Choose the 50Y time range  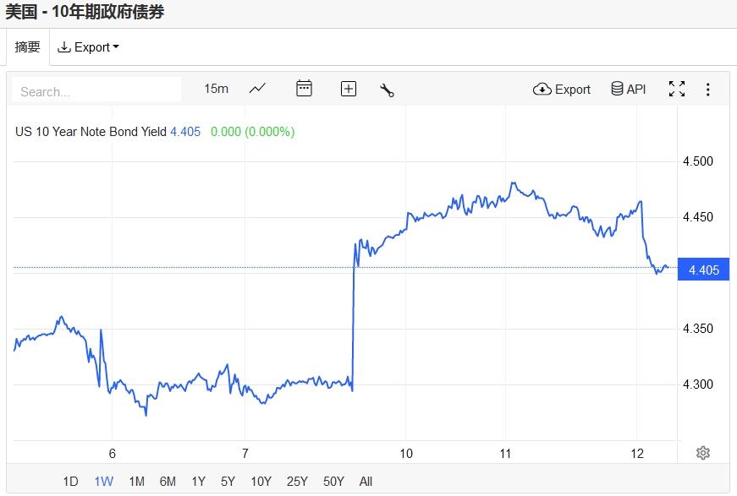point(333,482)
